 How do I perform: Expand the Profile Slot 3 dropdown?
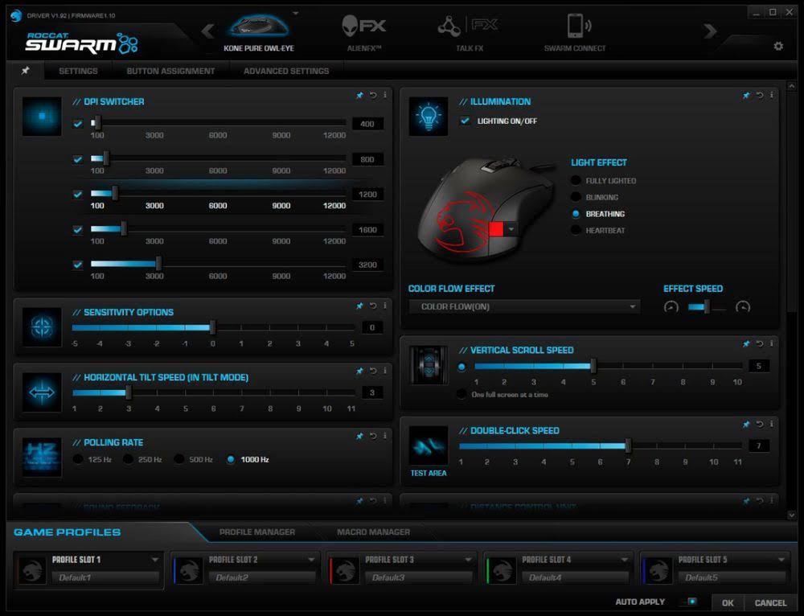[468, 560]
